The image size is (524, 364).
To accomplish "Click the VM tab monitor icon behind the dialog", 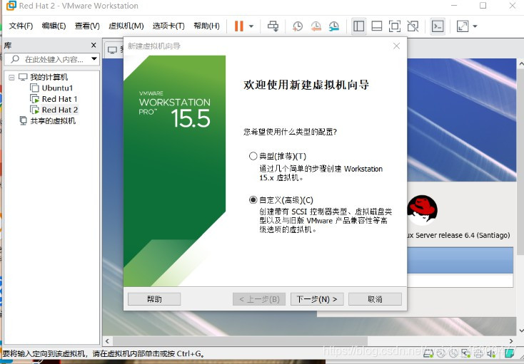I will pos(112,50).
